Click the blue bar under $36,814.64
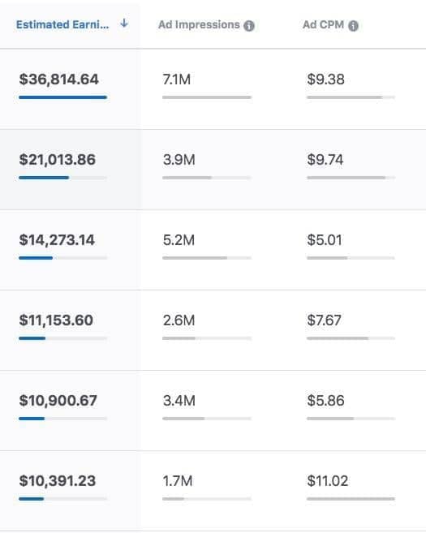Viewport: 426px width, 533px height. click(x=63, y=97)
